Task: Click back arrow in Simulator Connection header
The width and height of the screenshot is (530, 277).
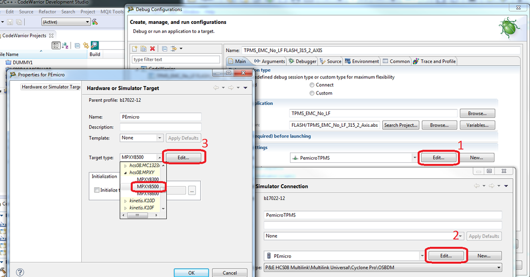Action: [476, 186]
